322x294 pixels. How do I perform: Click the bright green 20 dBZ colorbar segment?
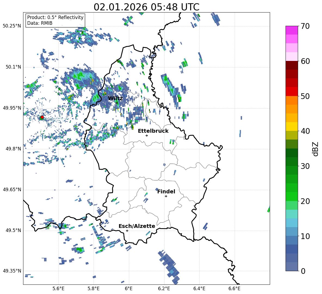point(292,196)
